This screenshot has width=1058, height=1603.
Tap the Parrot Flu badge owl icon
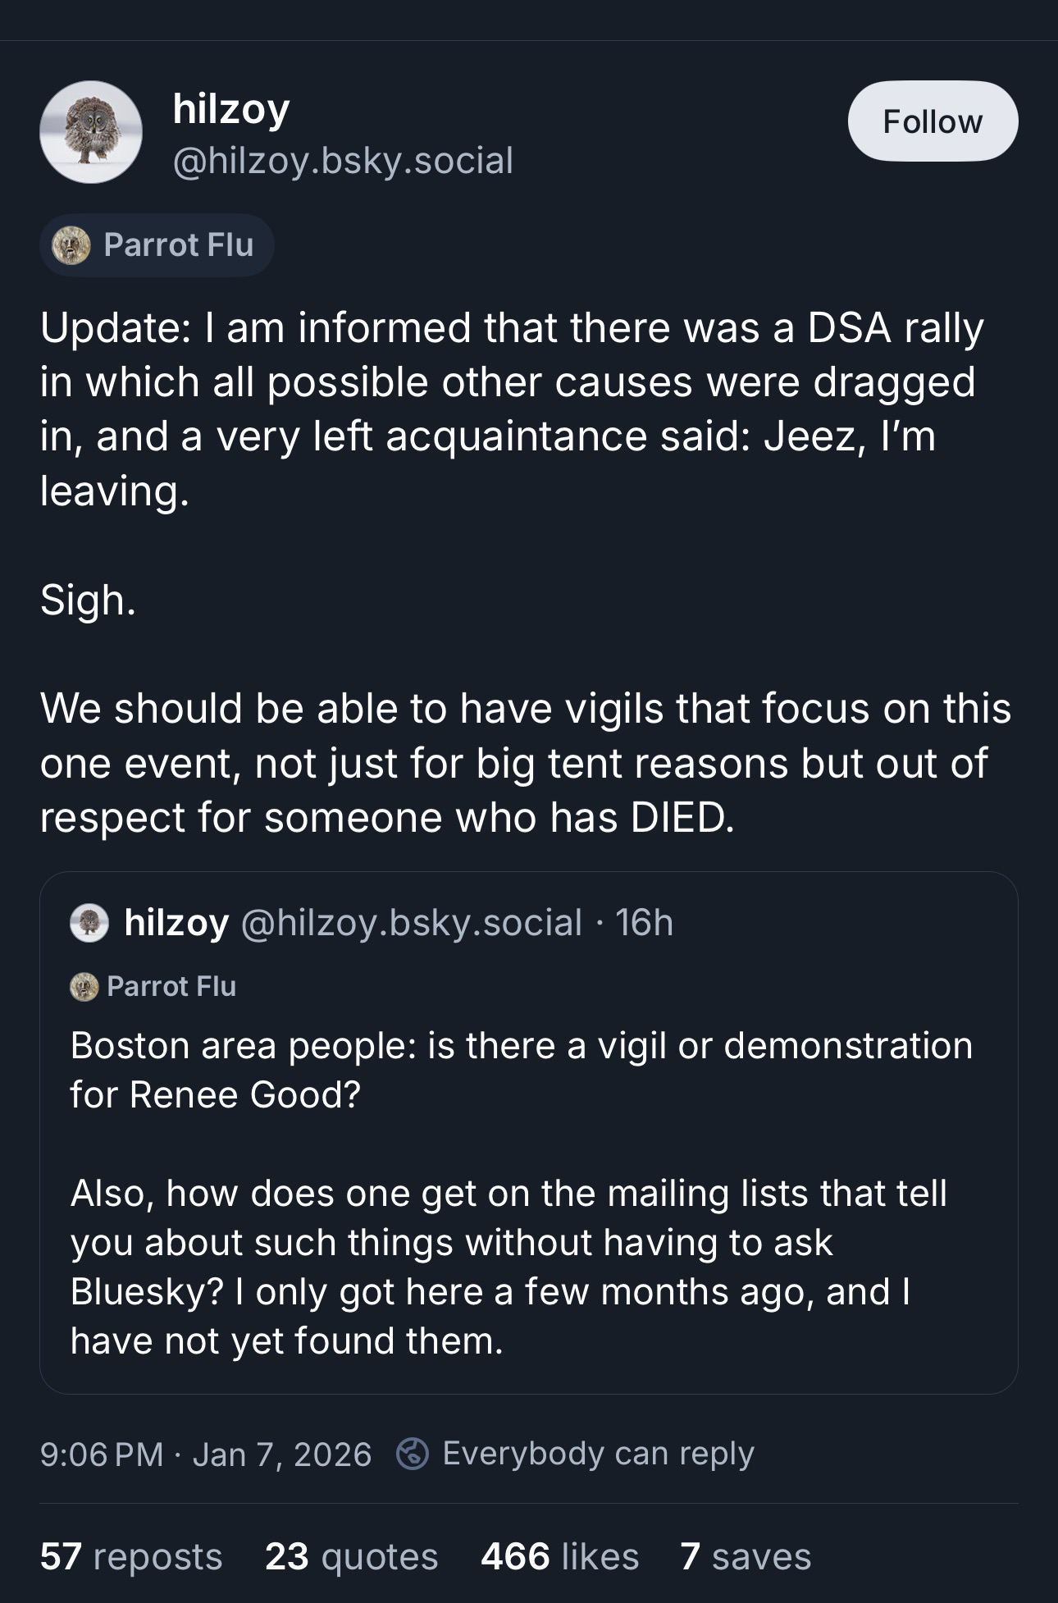(71, 245)
